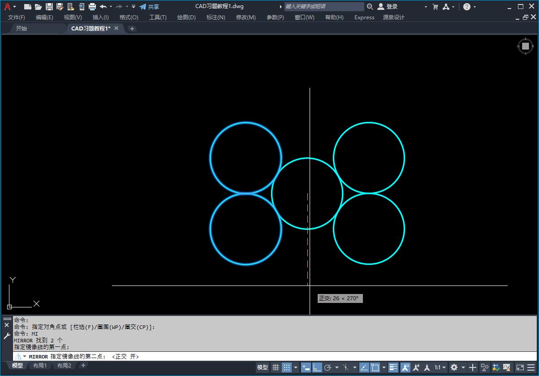Click the Autodesk online services icon
This screenshot has width=539, height=376.
tap(446, 7)
